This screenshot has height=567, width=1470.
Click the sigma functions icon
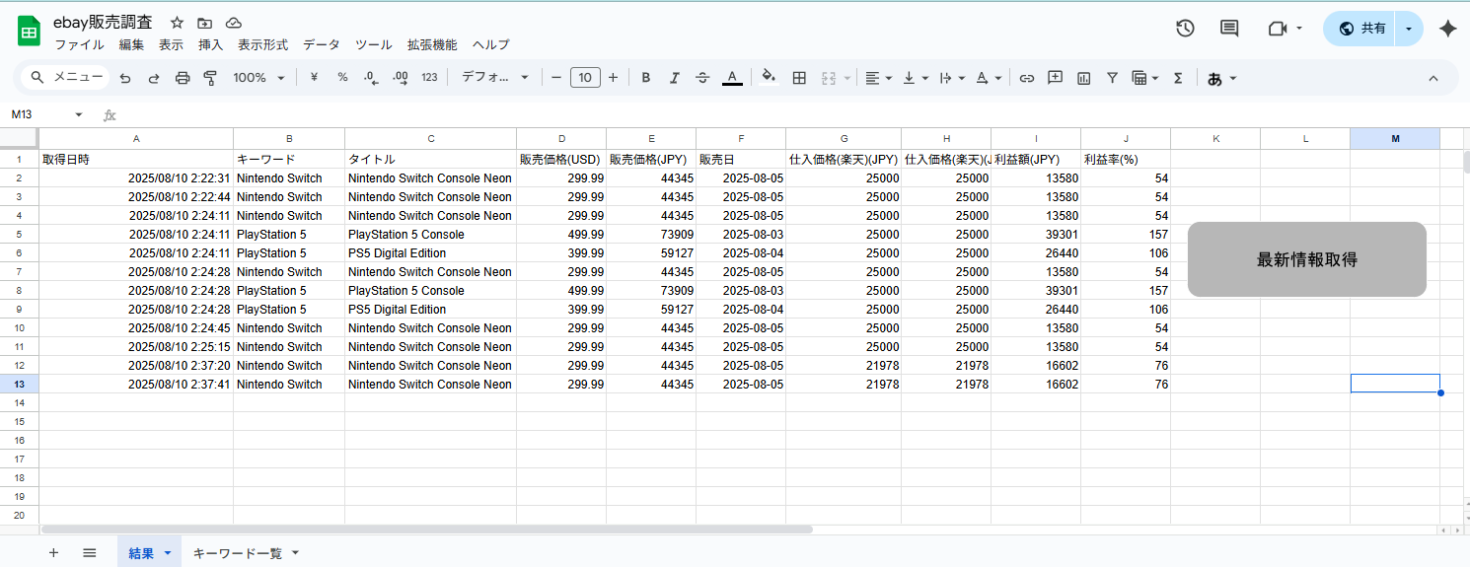tap(1178, 78)
